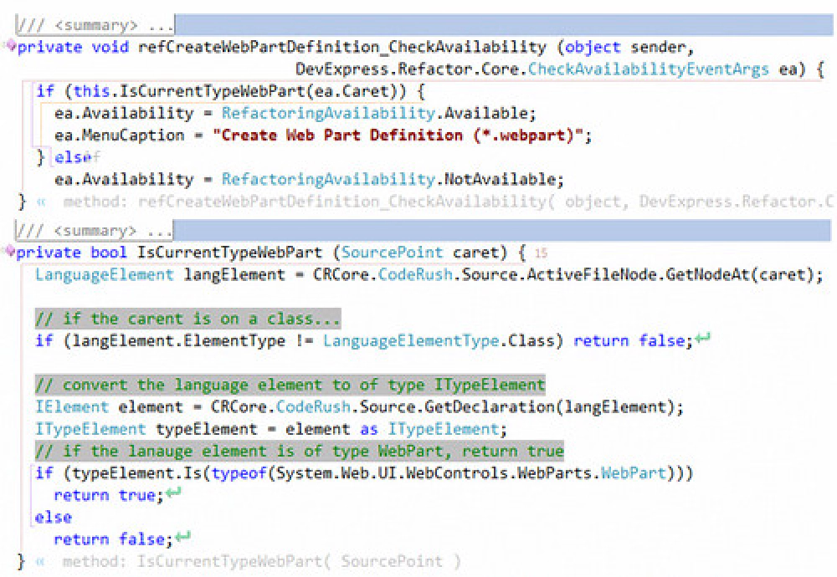This screenshot has width=837, height=577.
Task: Click the method icon beside private bool IsCurrentTypeWebPart
Action: point(11,251)
